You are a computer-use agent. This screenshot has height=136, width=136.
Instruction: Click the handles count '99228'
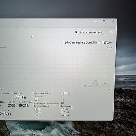click(x=24, y=105)
